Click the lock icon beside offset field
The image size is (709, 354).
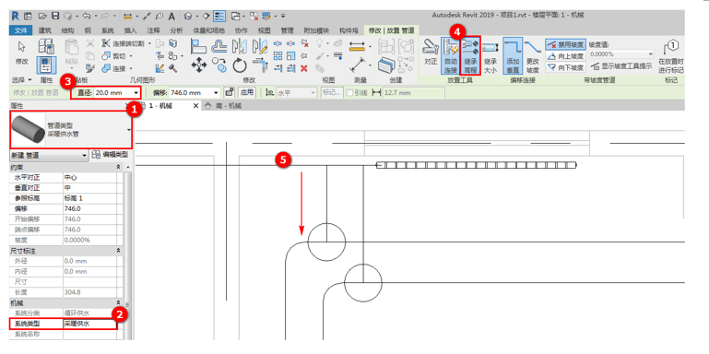pyautogui.click(x=230, y=93)
